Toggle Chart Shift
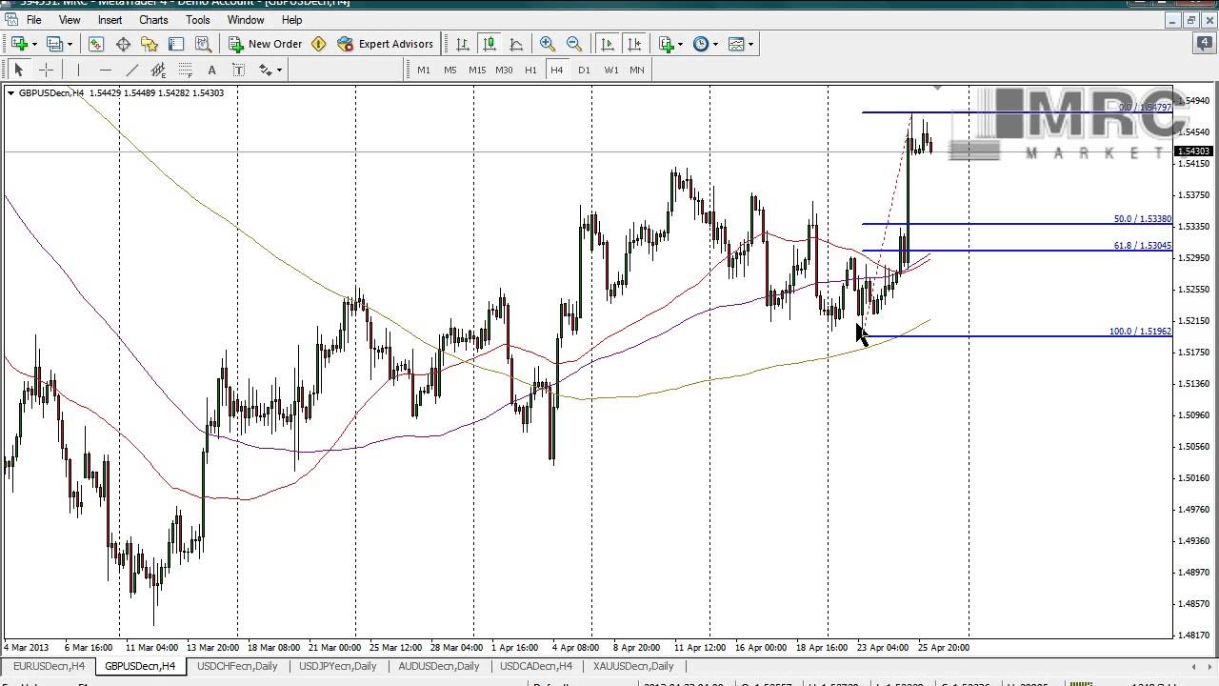 point(634,44)
